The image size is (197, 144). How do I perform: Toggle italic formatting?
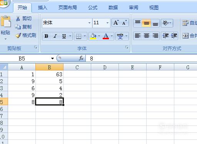tap(55, 36)
